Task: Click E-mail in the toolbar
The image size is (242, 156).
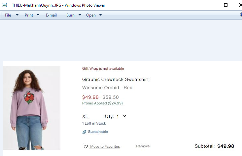Action: pyautogui.click(x=51, y=15)
